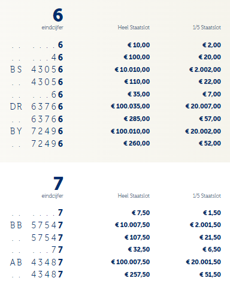The height and width of the screenshot is (293, 230).
Task: Click Heel Staatslot header in section 6
Action: click(x=134, y=28)
